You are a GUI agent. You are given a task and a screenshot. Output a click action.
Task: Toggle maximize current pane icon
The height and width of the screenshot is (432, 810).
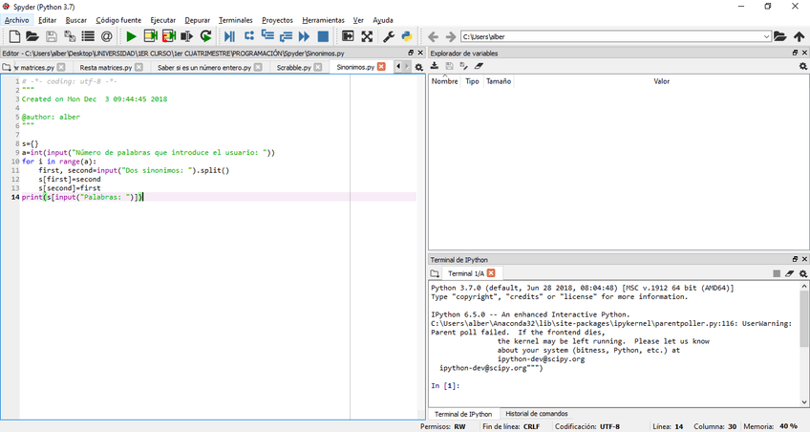pos(348,36)
